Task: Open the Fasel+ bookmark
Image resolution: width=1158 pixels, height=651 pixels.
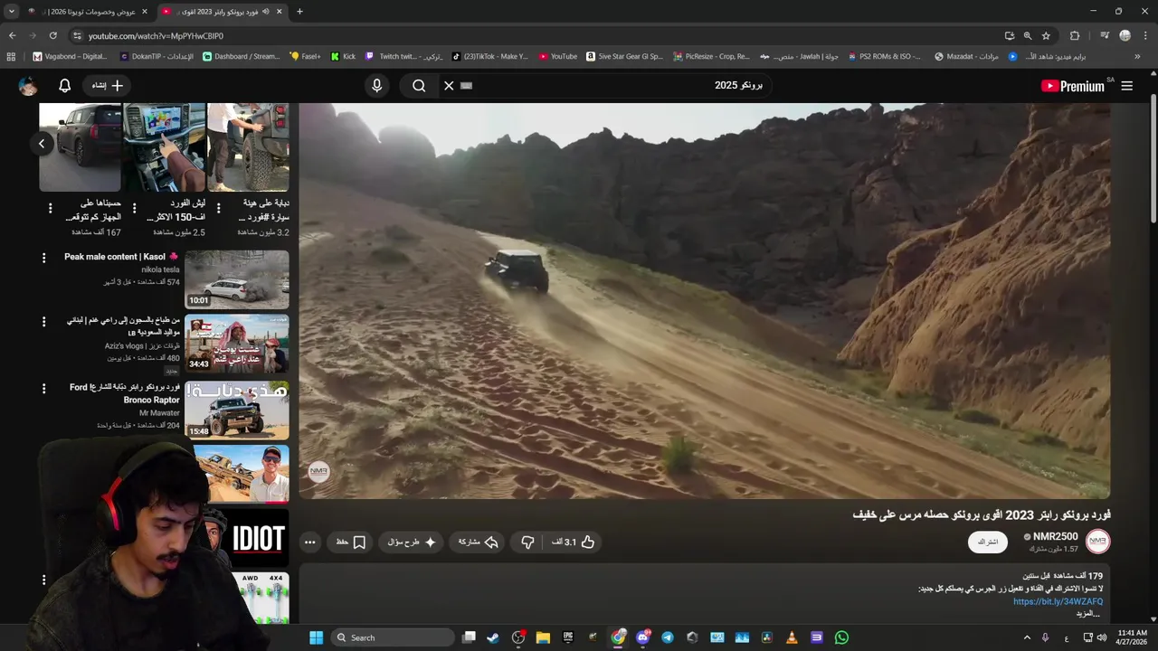Action: pos(305,56)
